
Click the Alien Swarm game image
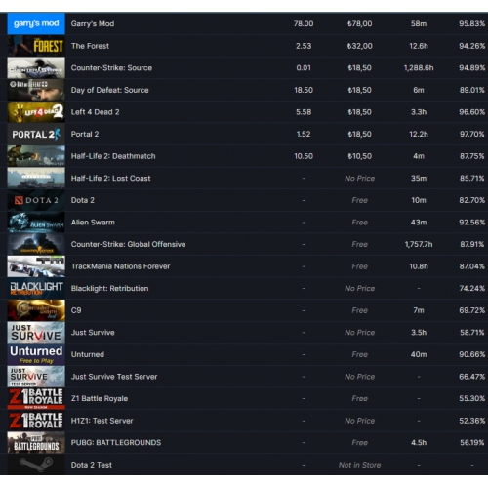(x=36, y=223)
